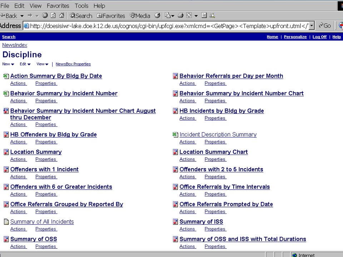This screenshot has width=343, height=257.
Task: Click the report icon beside Office Referrals Prompted by Date
Action: (x=175, y=204)
